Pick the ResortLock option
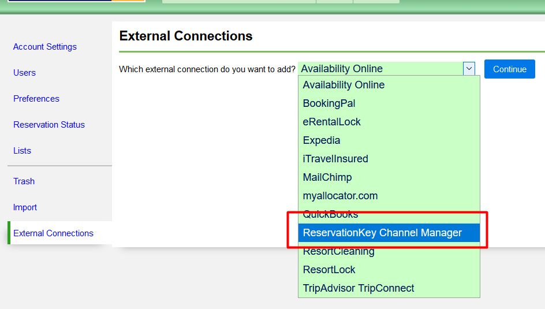The image size is (545, 309). (329, 270)
